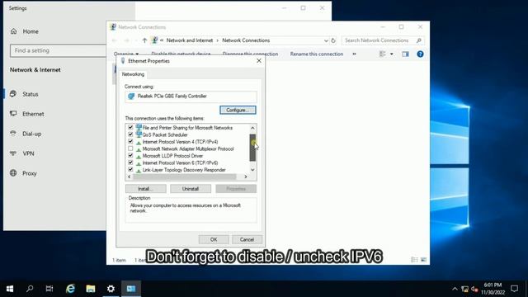Screen dimensions: 528x297
Task: Show more toolbar commands chevron
Action: (x=354, y=54)
